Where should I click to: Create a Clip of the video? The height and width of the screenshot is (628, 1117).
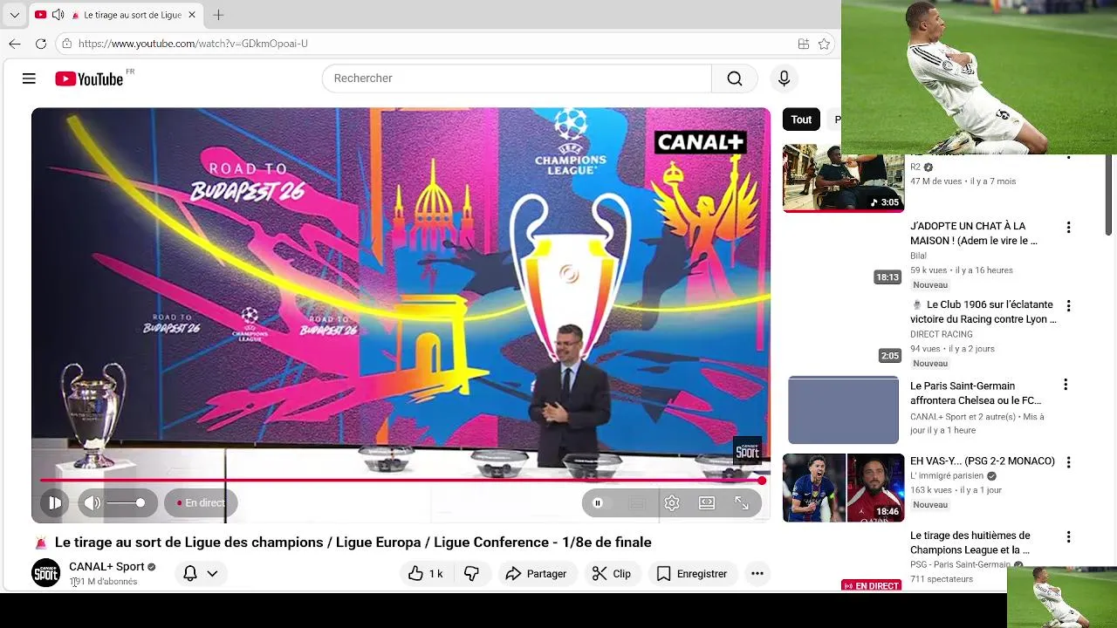(x=611, y=573)
